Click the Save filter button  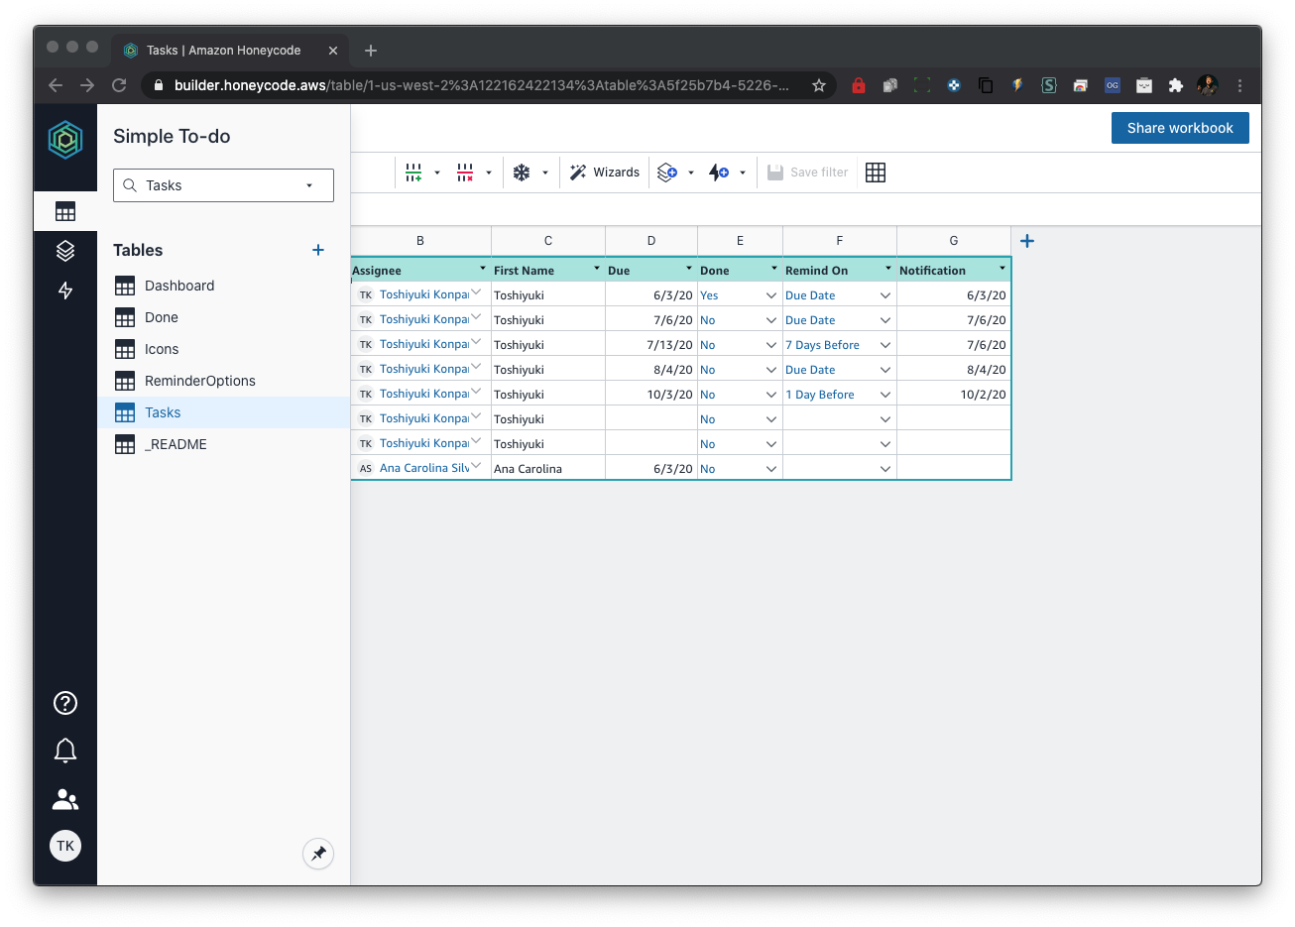point(808,173)
